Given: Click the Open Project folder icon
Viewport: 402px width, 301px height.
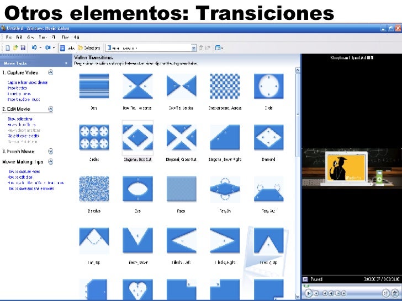Looking at the screenshot, I should [x=15, y=48].
